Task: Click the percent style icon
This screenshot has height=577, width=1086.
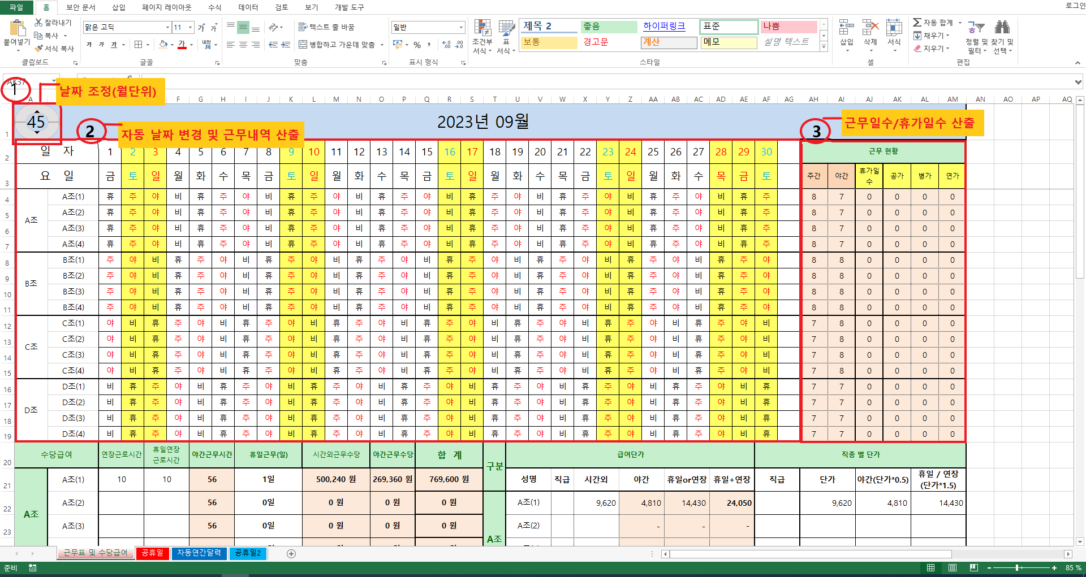Action: click(417, 45)
